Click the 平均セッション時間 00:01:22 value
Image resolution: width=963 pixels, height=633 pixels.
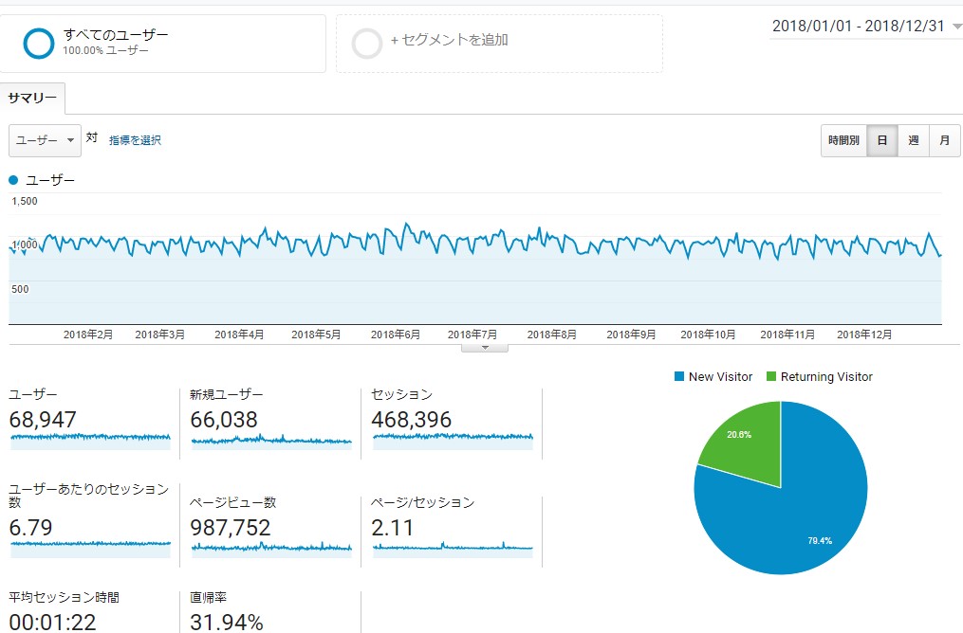[x=52, y=622]
